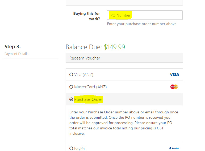Click the Buying this for work label
Image resolution: width=205 pixels, height=151 pixels.
tap(87, 16)
